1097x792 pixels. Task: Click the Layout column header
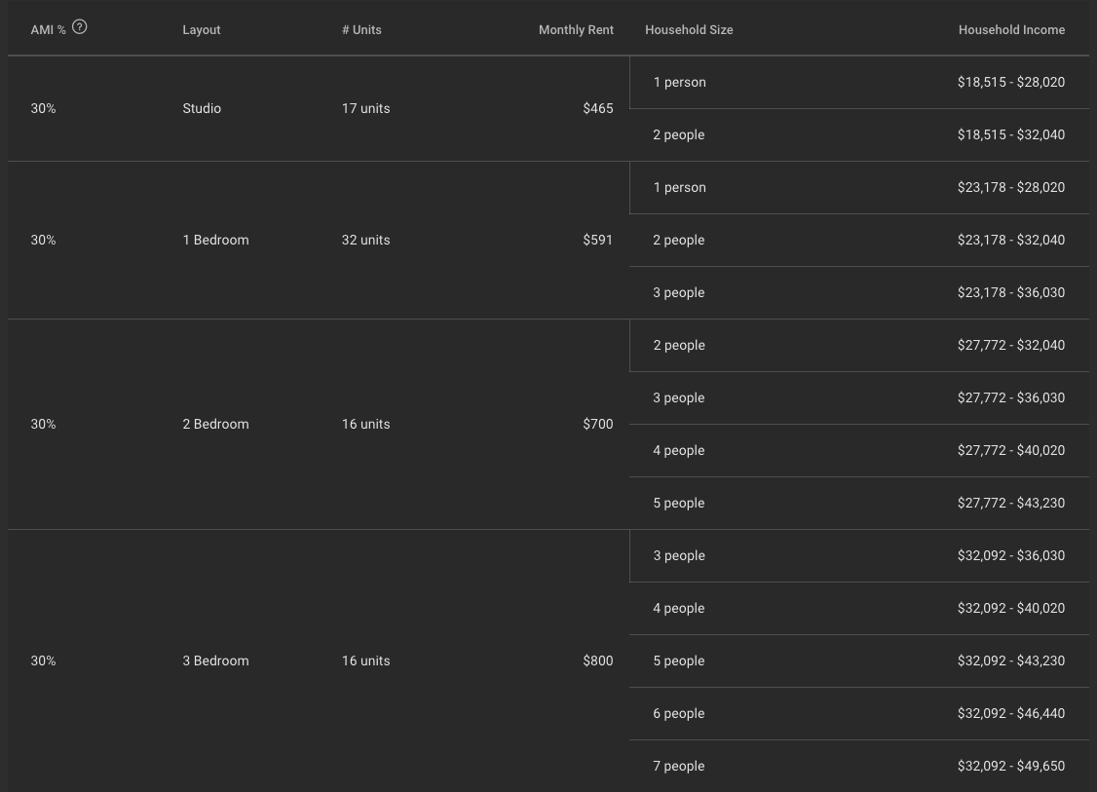coord(202,30)
